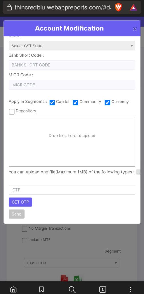Viewport: 144px width, 294px height.
Task: Click the OTP input field
Action: point(72,190)
